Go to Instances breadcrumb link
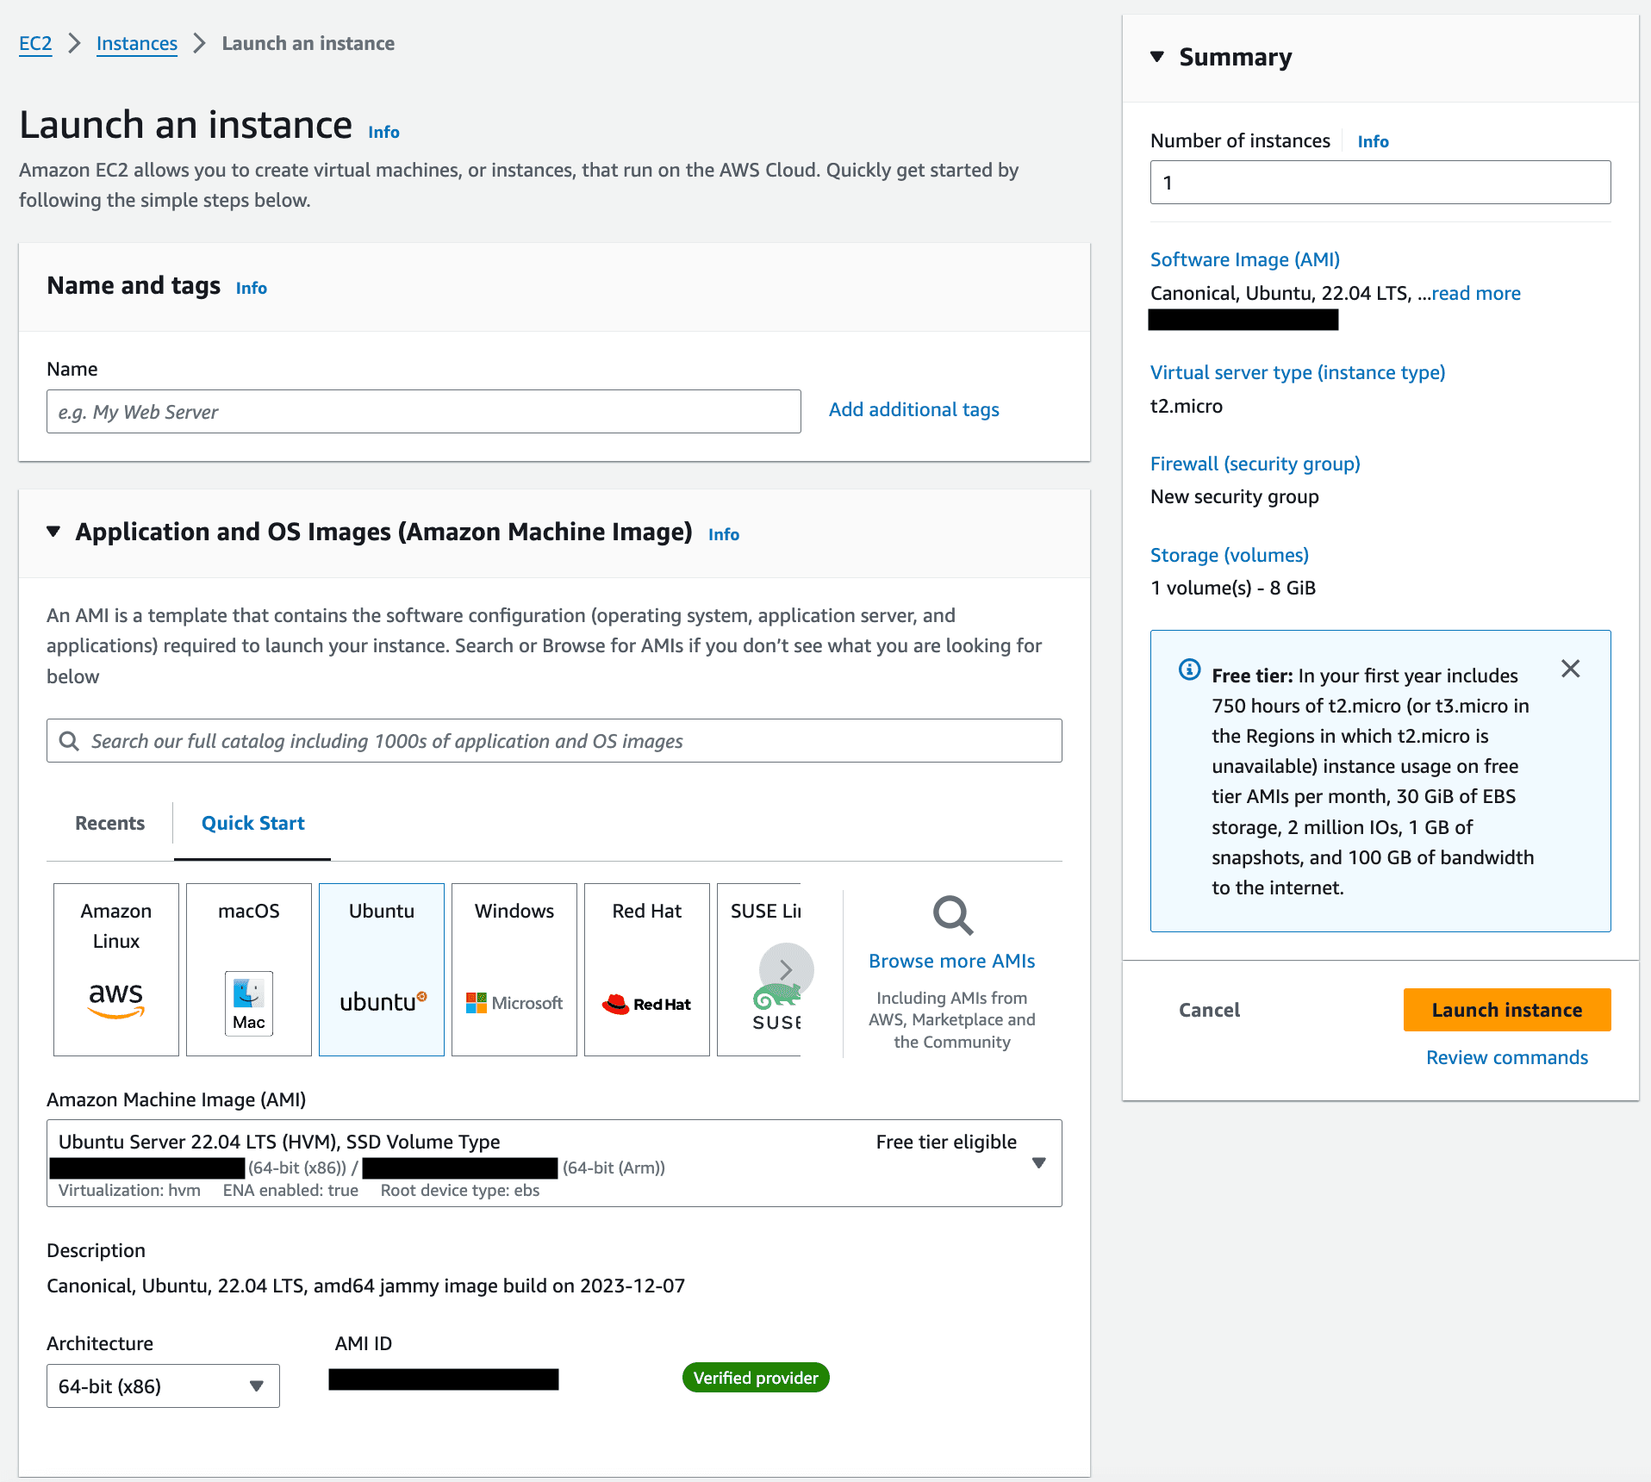This screenshot has height=1482, width=1651. click(137, 43)
